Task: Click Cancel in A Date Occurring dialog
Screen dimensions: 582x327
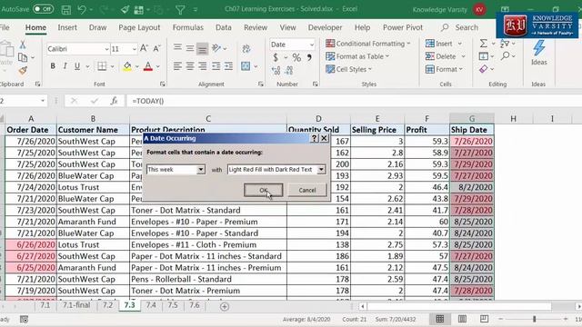Action: point(307,190)
